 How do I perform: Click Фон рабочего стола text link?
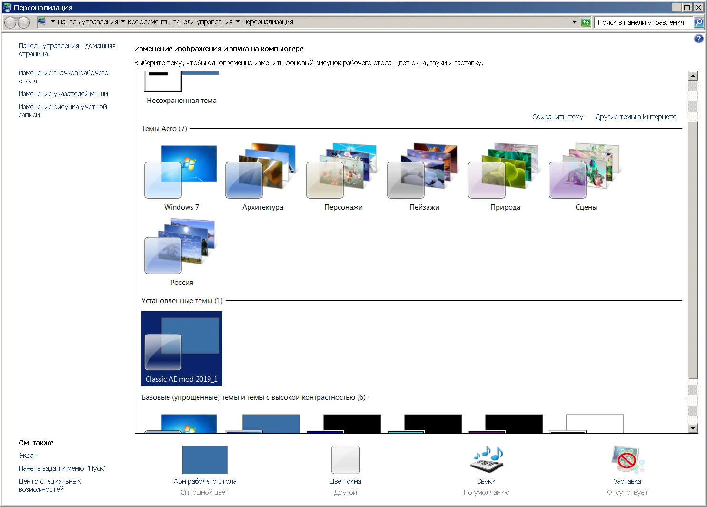205,481
